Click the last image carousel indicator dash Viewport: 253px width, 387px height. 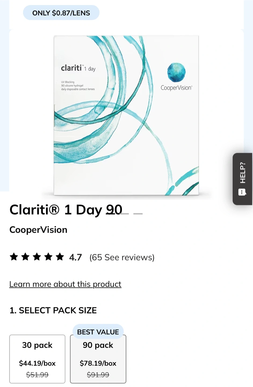pos(138,214)
